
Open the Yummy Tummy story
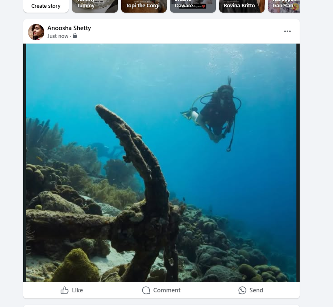pyautogui.click(x=95, y=6)
